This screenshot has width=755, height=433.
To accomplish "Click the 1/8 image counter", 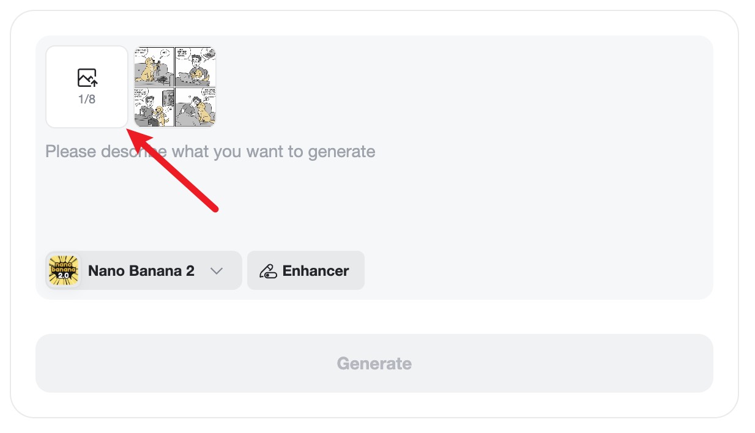I will click(x=87, y=99).
